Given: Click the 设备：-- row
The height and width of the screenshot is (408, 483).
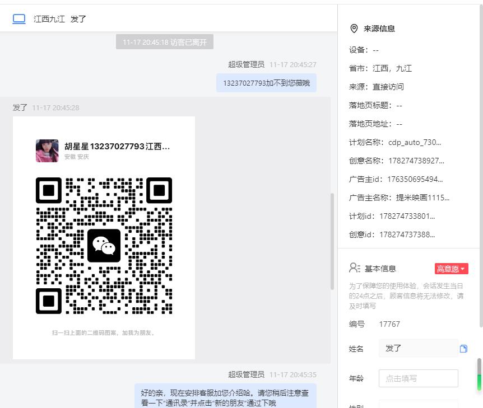Looking at the screenshot, I should pos(364,50).
